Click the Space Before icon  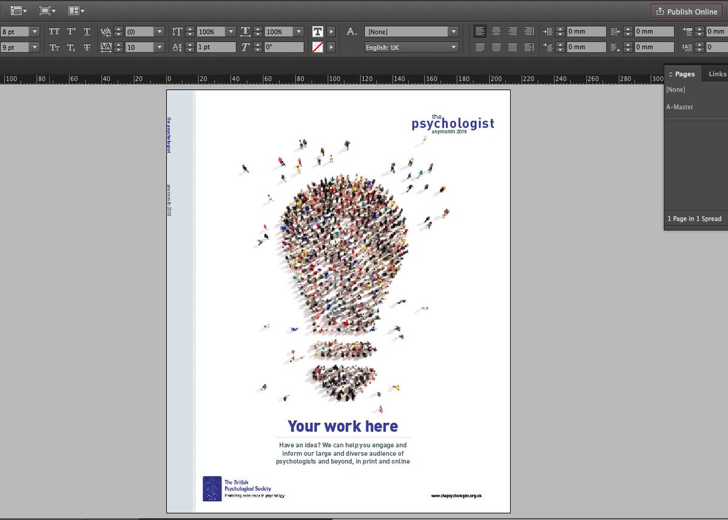pos(687,32)
